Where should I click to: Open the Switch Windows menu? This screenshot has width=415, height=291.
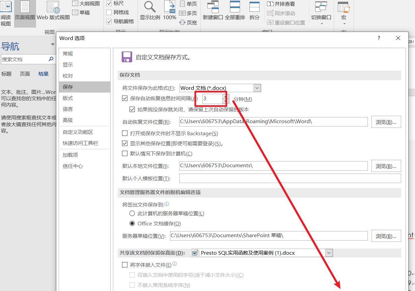pos(321,13)
